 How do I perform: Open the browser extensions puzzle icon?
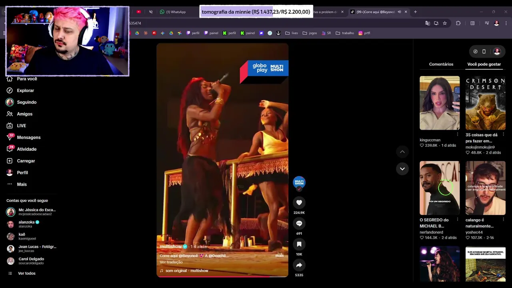458,23
